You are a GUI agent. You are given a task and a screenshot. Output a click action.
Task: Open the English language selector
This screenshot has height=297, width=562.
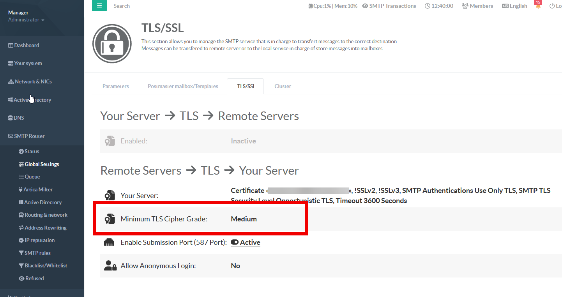(x=514, y=6)
